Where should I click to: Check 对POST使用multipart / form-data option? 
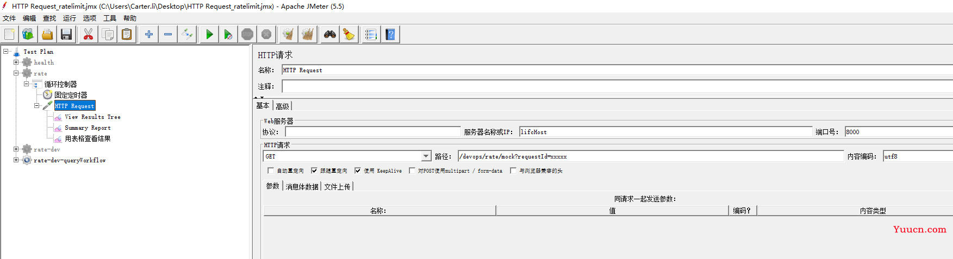click(412, 170)
